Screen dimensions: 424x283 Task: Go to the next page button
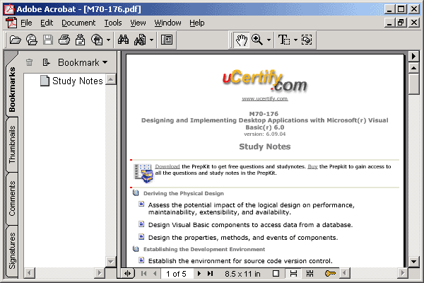coord(199,274)
